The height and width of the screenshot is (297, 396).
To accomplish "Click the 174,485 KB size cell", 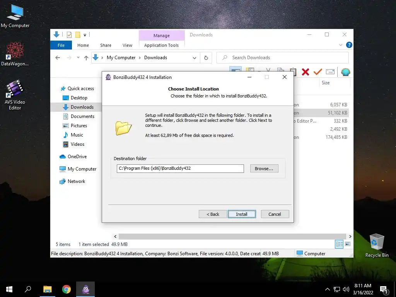I will (x=336, y=137).
